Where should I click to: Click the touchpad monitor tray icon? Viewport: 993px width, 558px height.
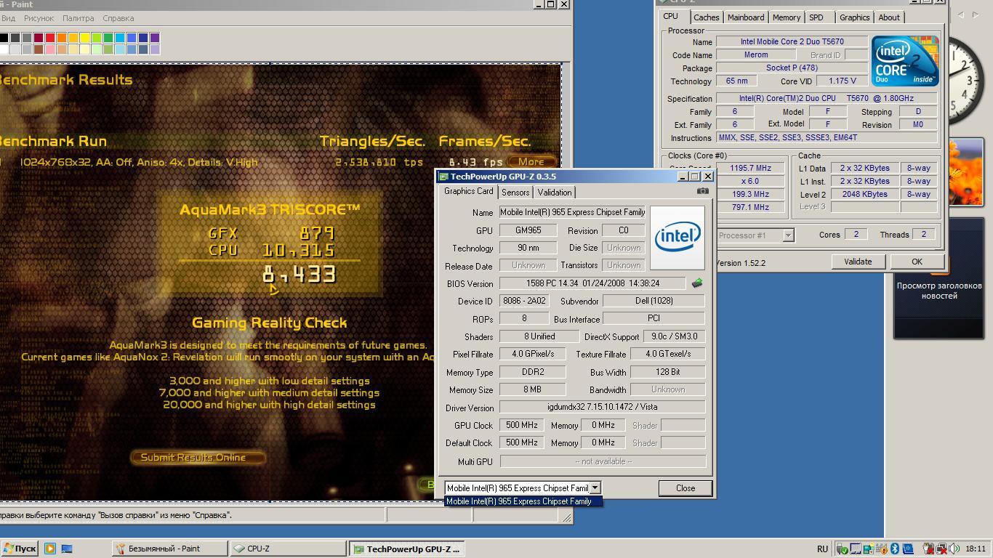[856, 549]
